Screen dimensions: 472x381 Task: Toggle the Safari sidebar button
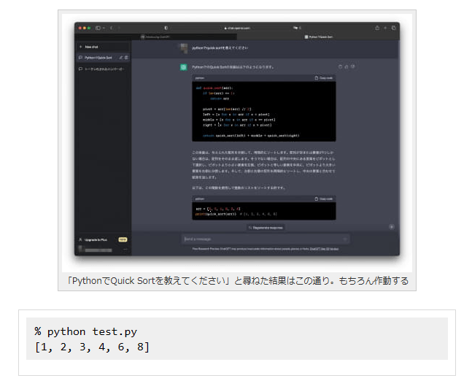(x=98, y=28)
